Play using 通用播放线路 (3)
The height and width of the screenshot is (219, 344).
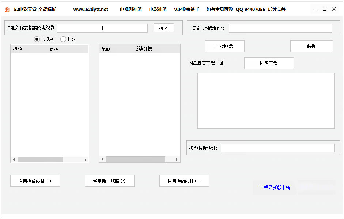184,181
